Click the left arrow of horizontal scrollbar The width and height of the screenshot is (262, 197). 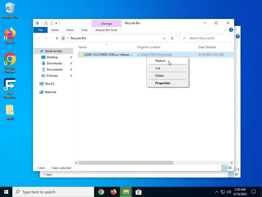tap(76, 163)
